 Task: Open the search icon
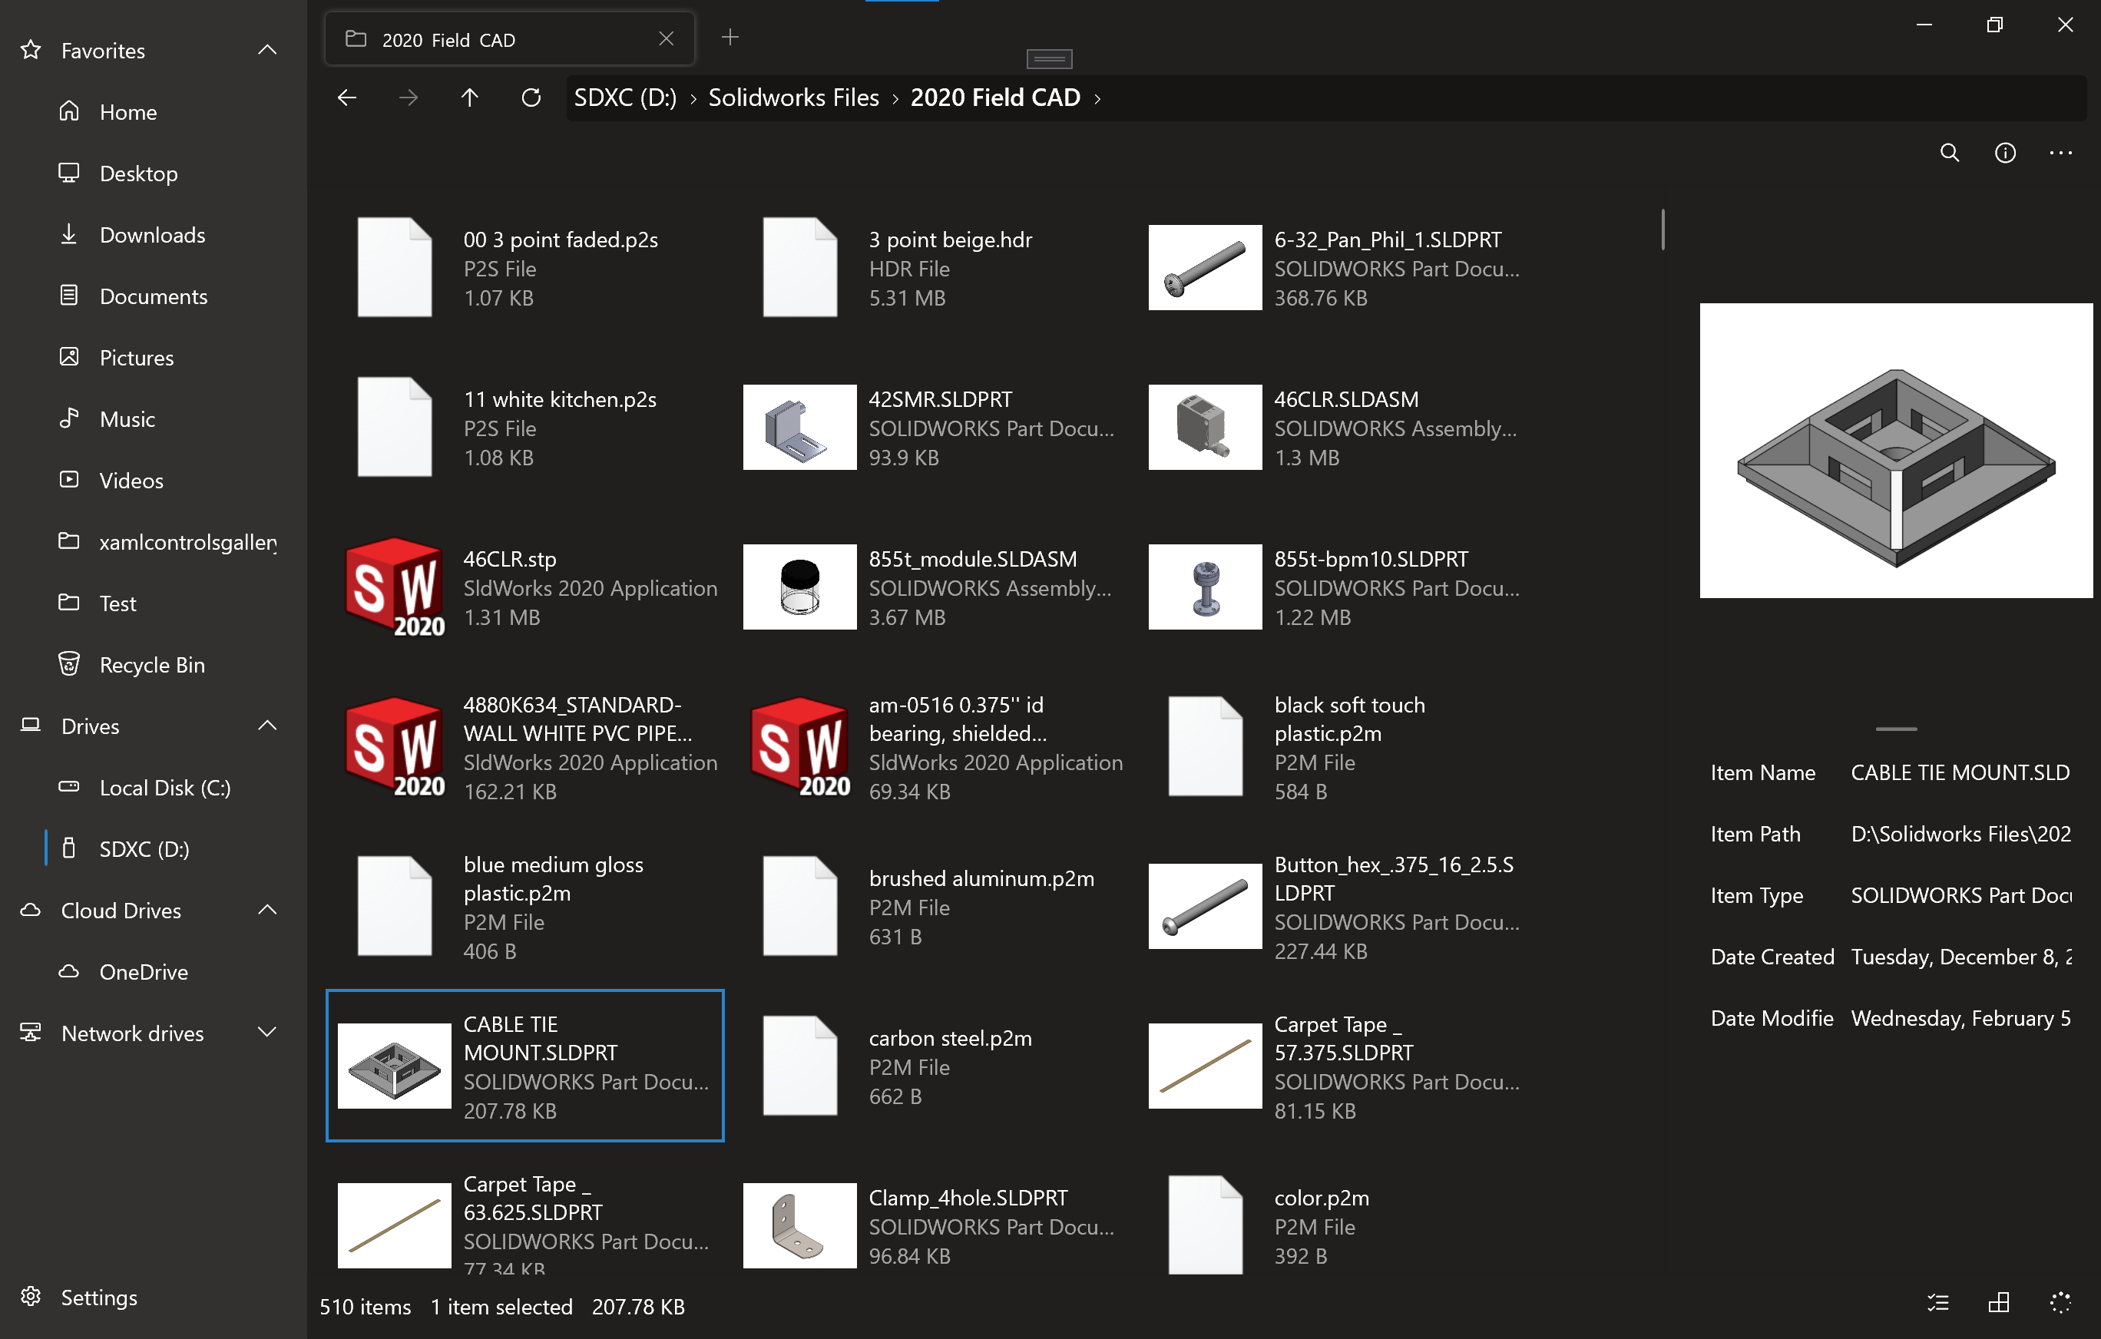[x=1949, y=153]
